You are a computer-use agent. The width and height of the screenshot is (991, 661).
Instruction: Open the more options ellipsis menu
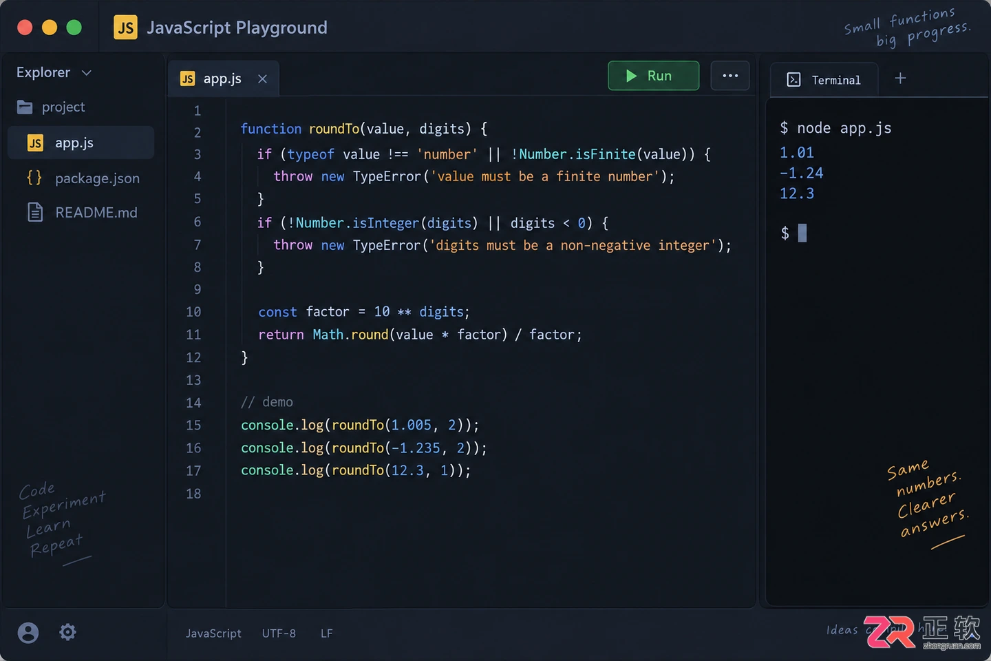click(730, 76)
